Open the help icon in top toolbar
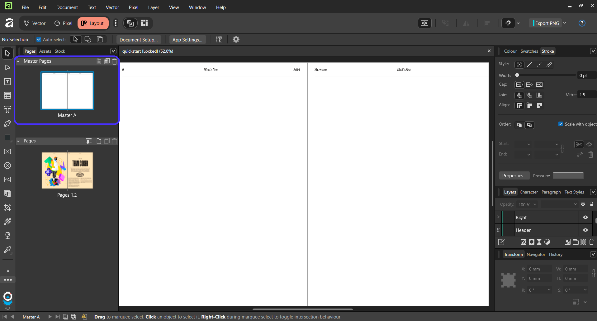Screen dimensions: 597x321 582,23
